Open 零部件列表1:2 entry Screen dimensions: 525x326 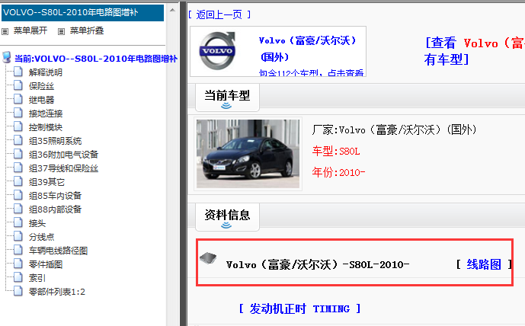tap(57, 292)
